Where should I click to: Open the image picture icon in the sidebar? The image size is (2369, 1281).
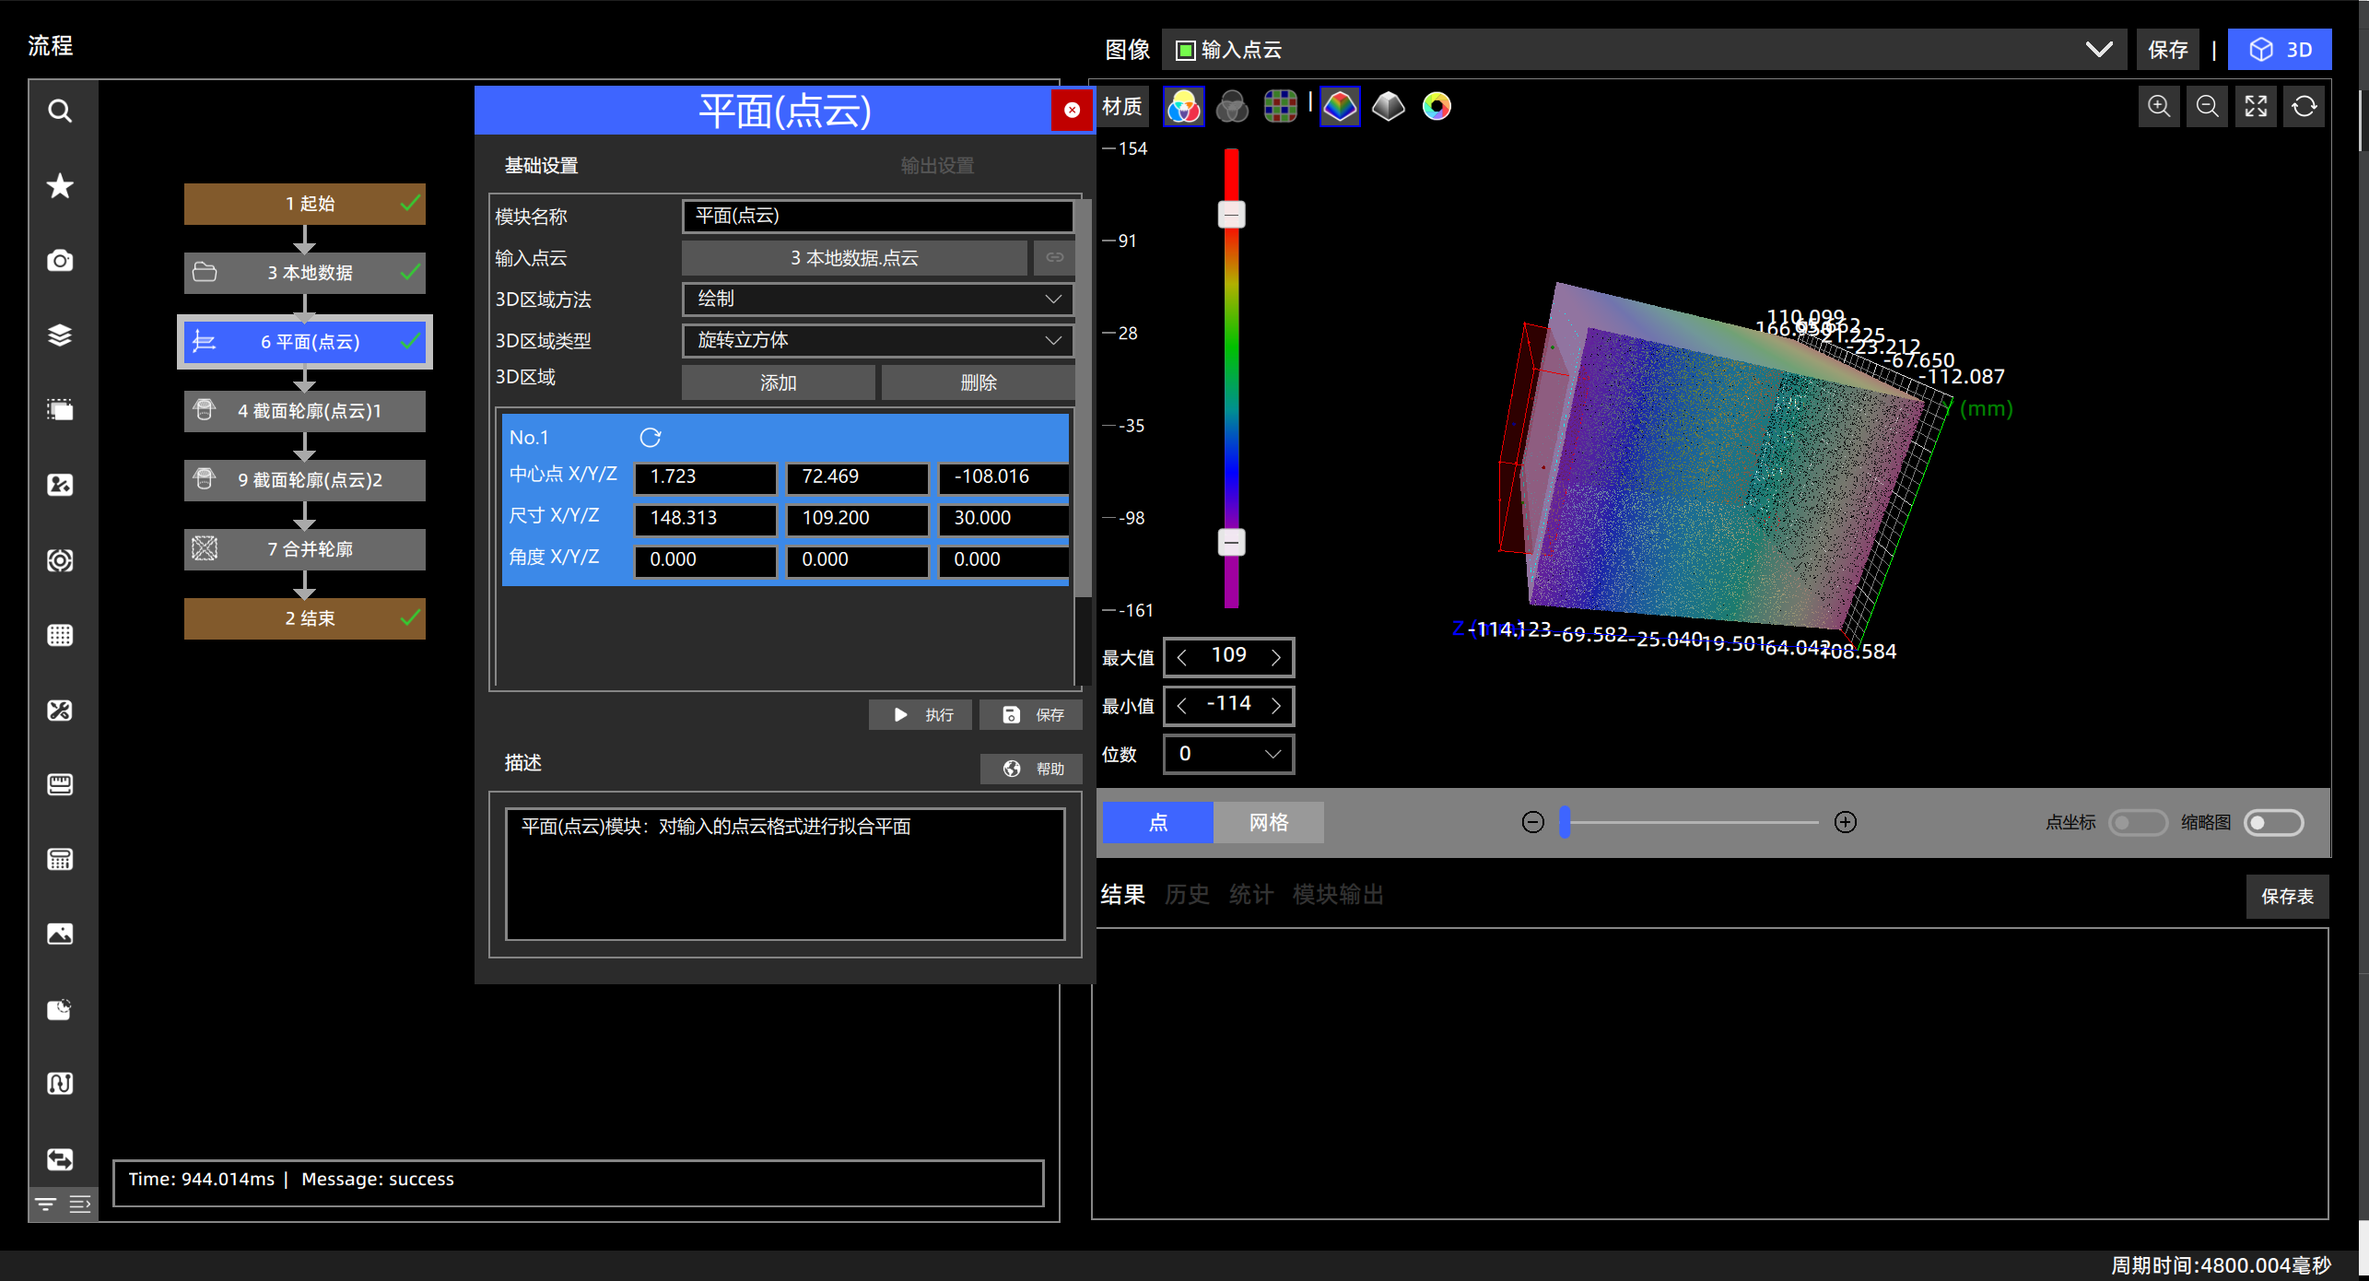60,934
